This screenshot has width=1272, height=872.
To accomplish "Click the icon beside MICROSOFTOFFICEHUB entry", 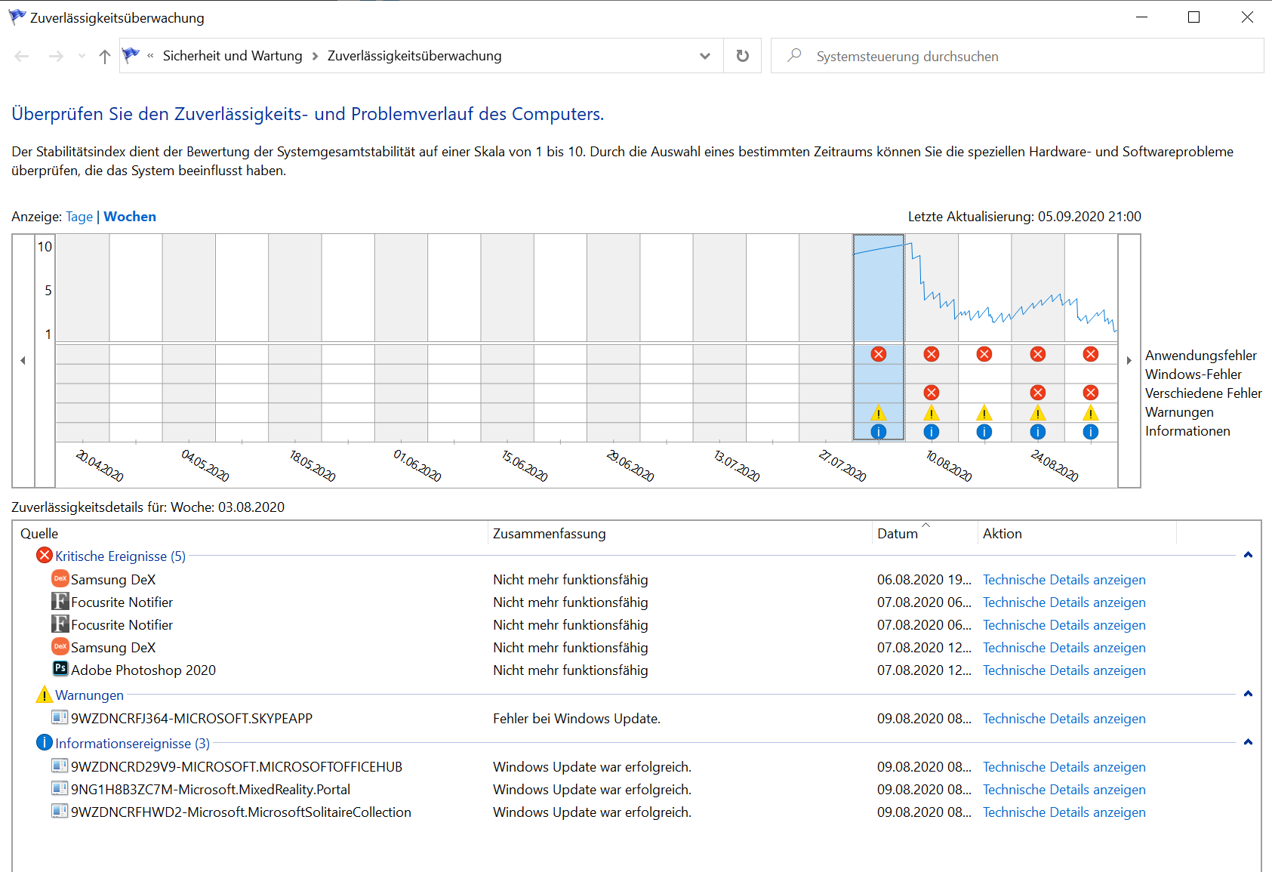I will [x=60, y=766].
